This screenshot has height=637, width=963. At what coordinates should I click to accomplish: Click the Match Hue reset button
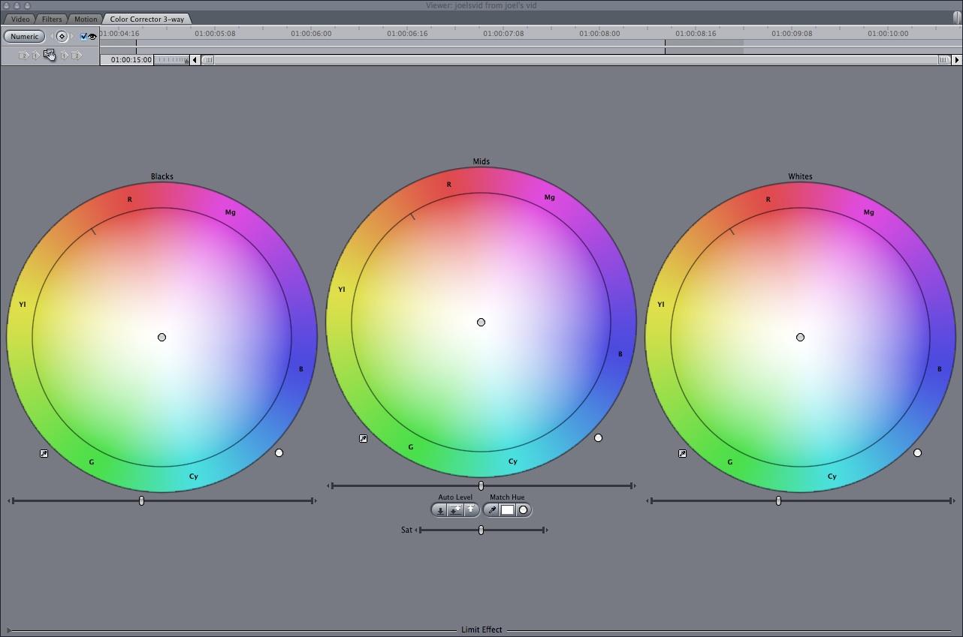click(x=524, y=510)
